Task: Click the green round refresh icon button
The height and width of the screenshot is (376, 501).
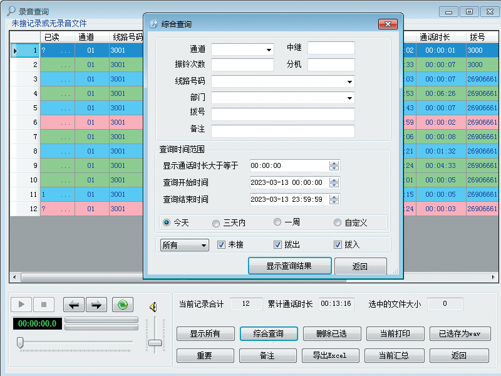Action: pos(123,305)
